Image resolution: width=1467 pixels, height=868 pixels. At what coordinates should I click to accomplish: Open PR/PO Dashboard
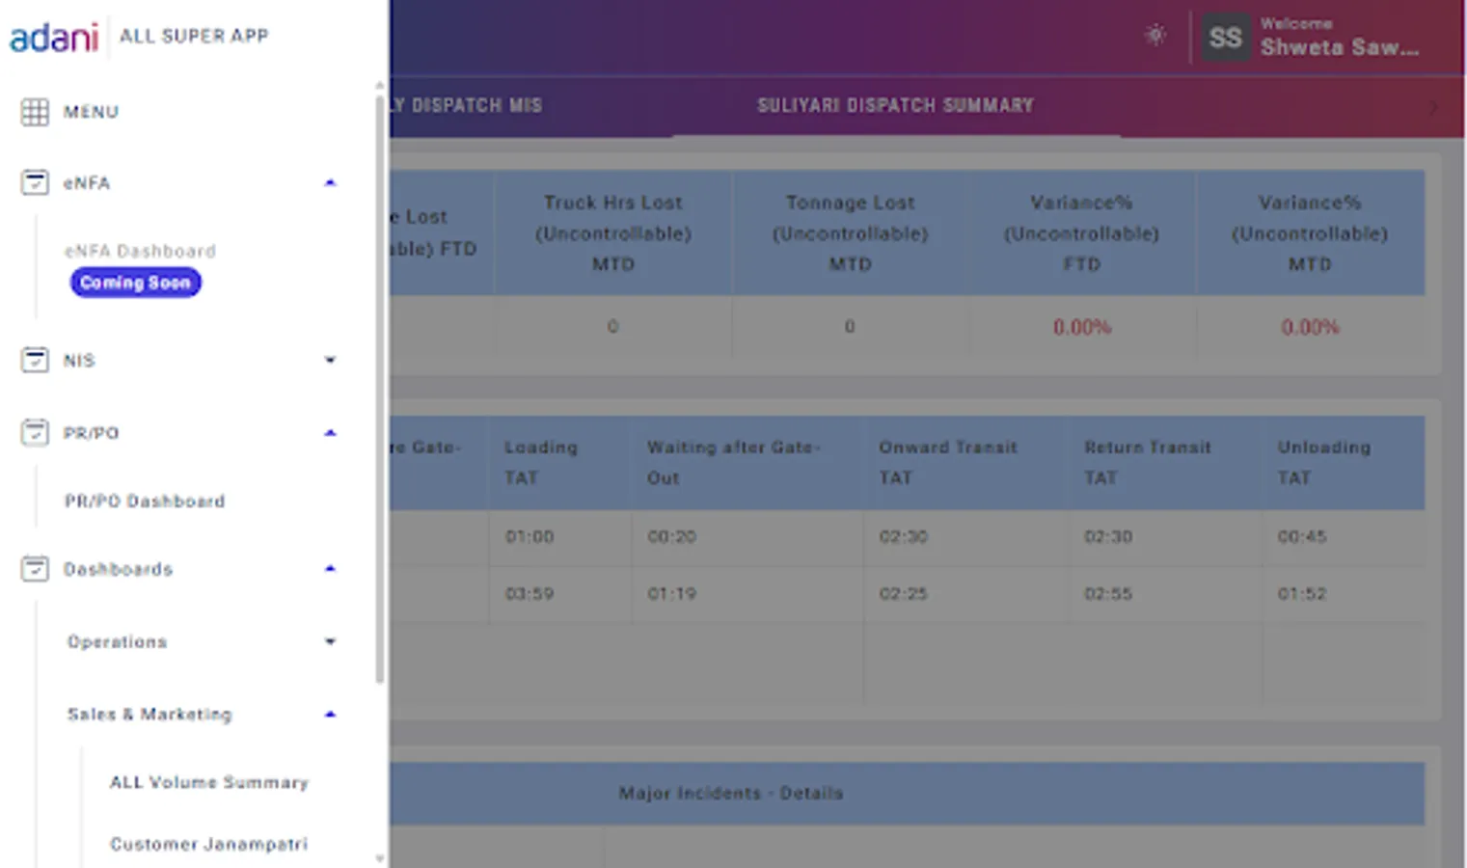(x=145, y=502)
